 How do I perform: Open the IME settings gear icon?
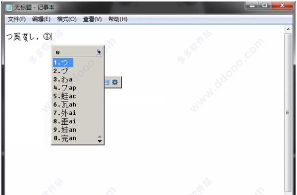pos(115,82)
